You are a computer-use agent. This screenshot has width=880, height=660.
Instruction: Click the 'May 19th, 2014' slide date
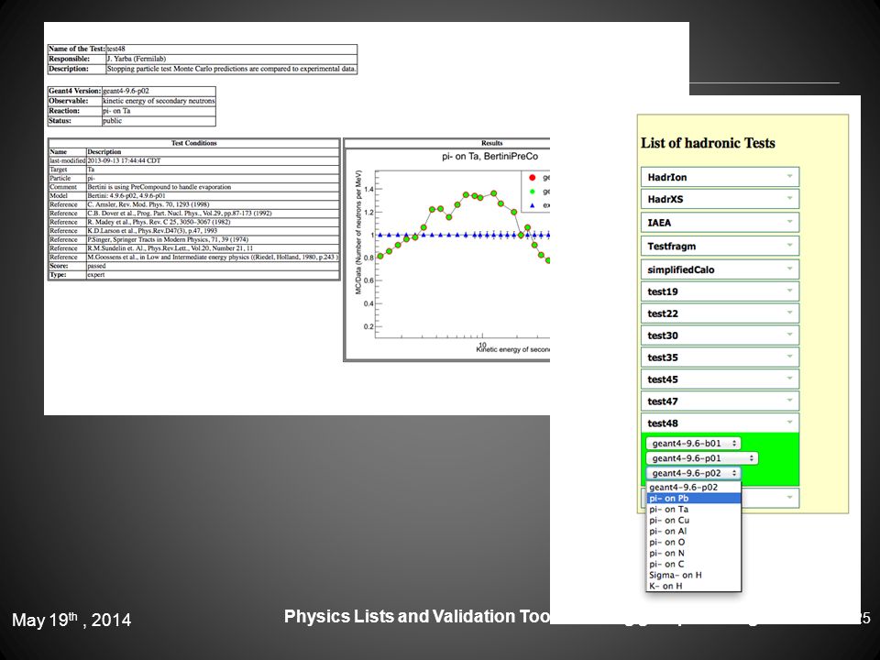71,619
